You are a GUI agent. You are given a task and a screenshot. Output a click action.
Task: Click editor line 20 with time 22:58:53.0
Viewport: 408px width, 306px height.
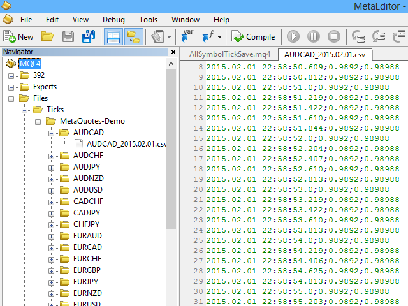pos(298,189)
